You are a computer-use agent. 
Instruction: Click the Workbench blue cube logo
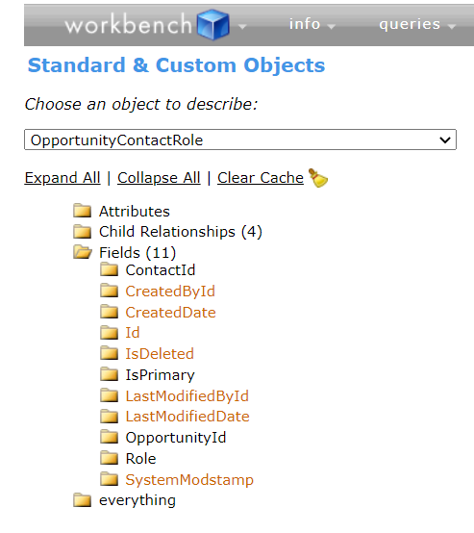(213, 24)
